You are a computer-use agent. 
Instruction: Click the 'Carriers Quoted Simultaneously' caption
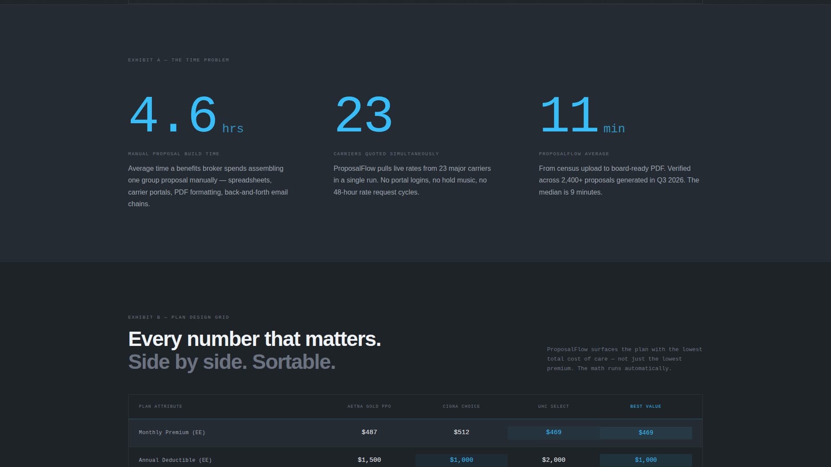[x=386, y=154]
